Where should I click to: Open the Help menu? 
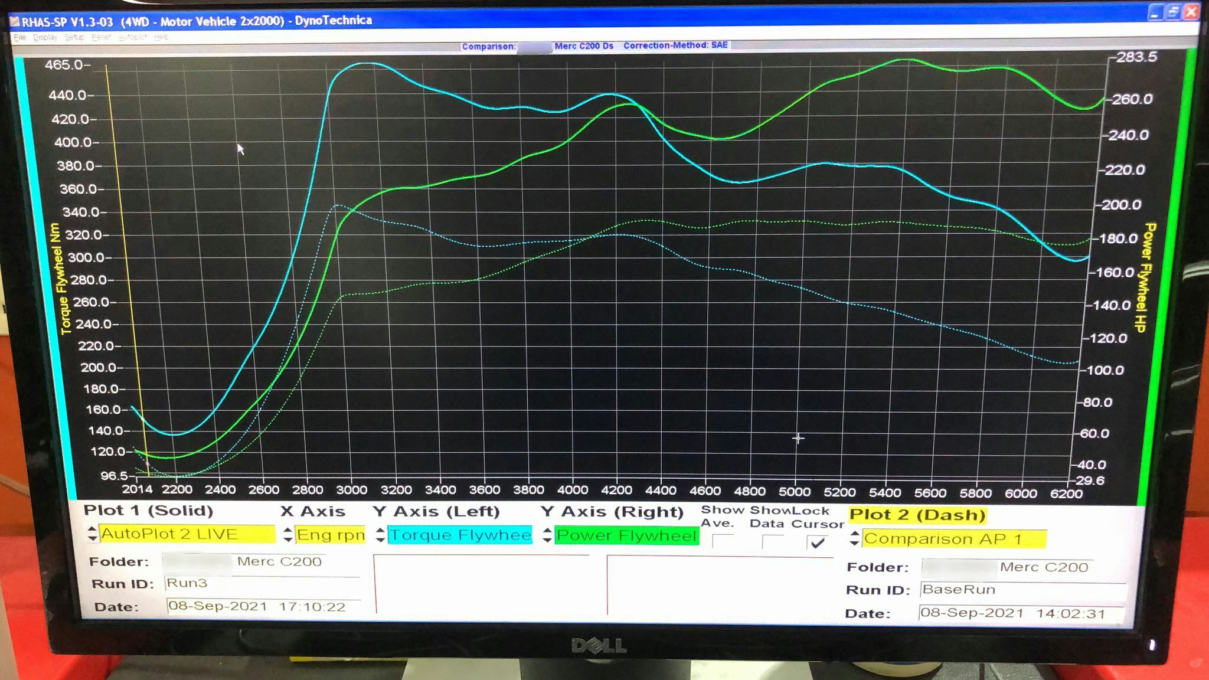161,37
